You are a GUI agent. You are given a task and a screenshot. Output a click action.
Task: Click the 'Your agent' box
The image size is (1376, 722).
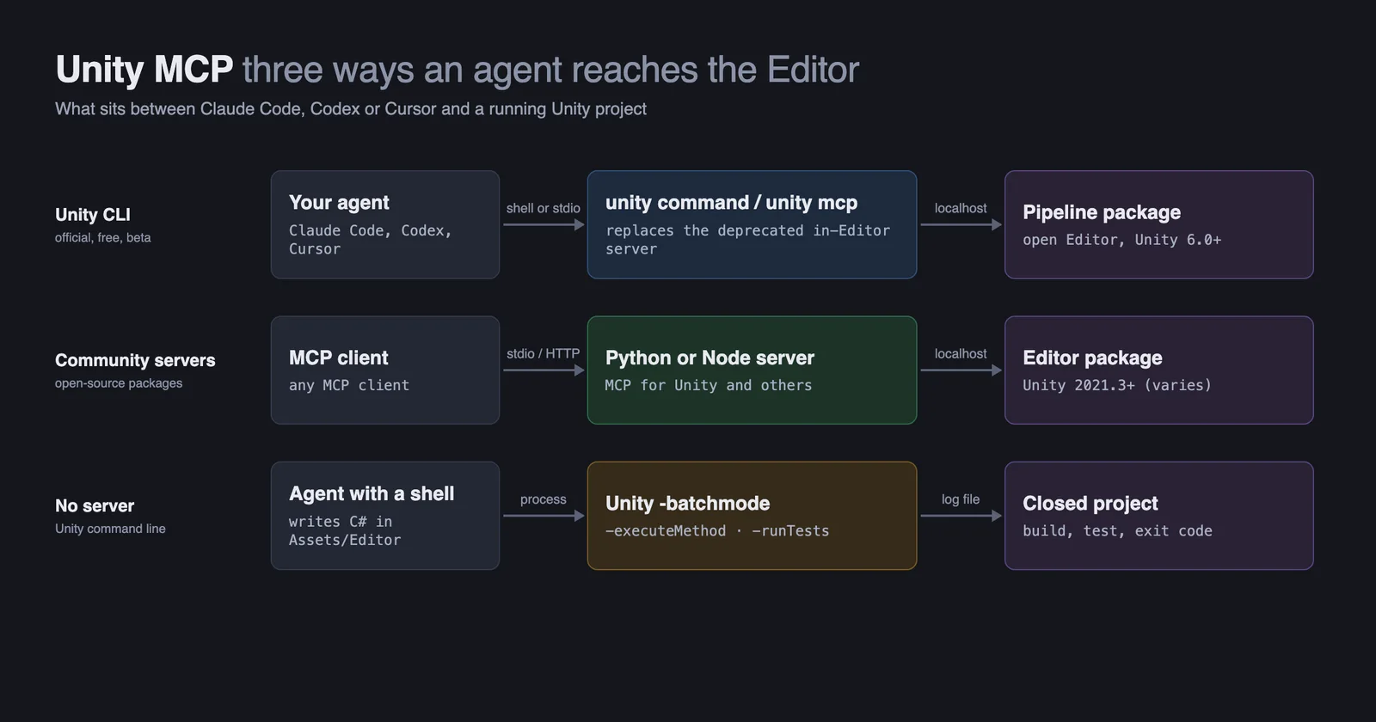(385, 224)
